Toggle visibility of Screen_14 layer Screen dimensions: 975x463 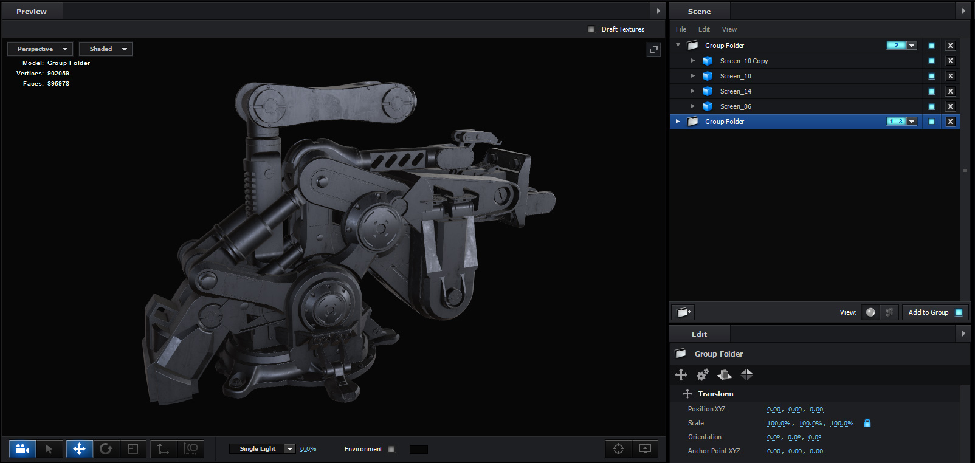pyautogui.click(x=931, y=91)
